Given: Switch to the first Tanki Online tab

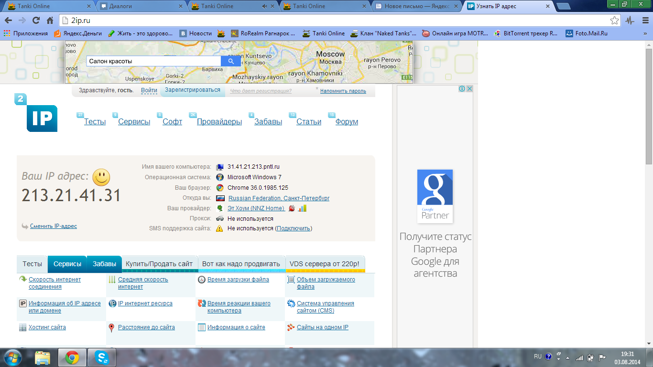Looking at the screenshot, I should [48, 6].
